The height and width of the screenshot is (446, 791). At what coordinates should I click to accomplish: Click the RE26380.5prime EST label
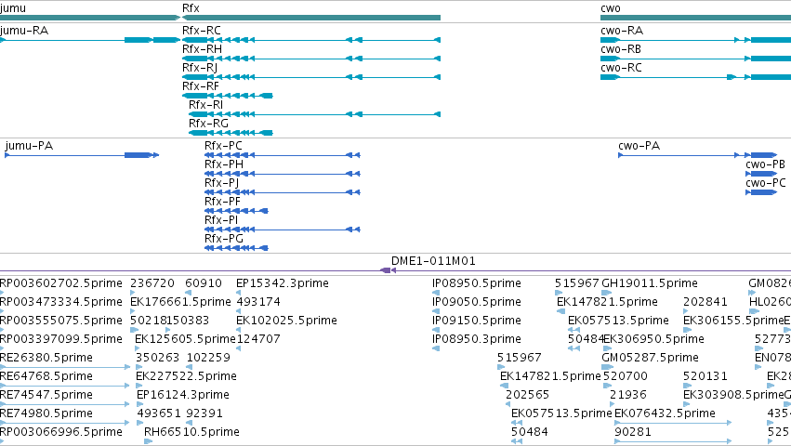(46, 359)
